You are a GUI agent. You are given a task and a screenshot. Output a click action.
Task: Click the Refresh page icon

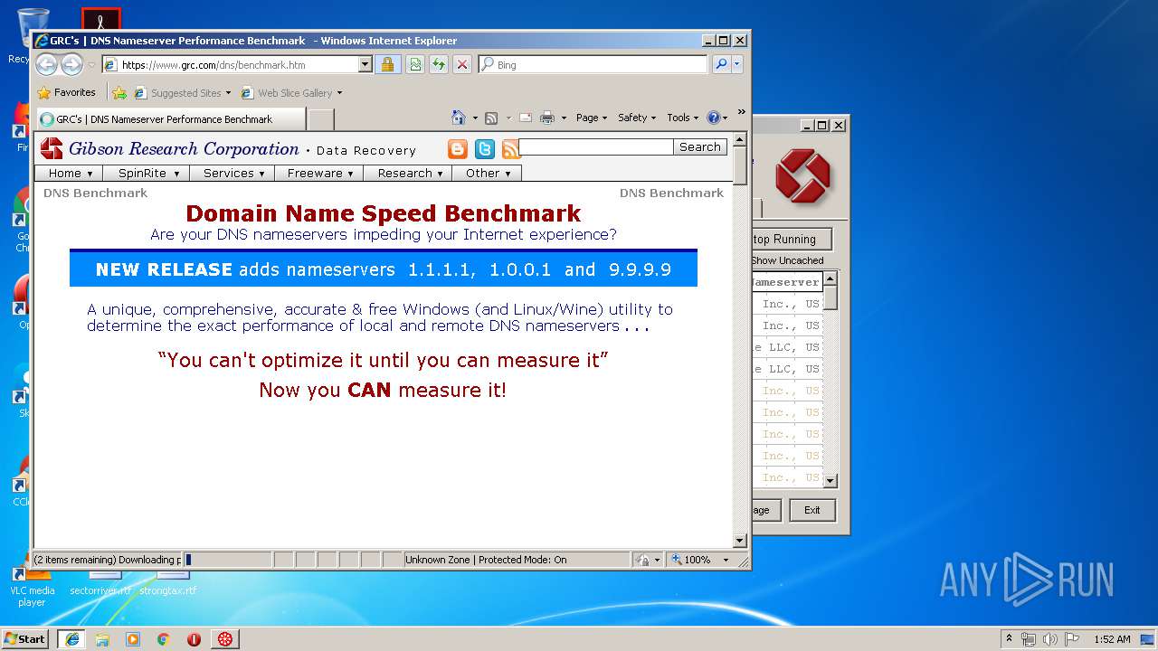tap(438, 64)
